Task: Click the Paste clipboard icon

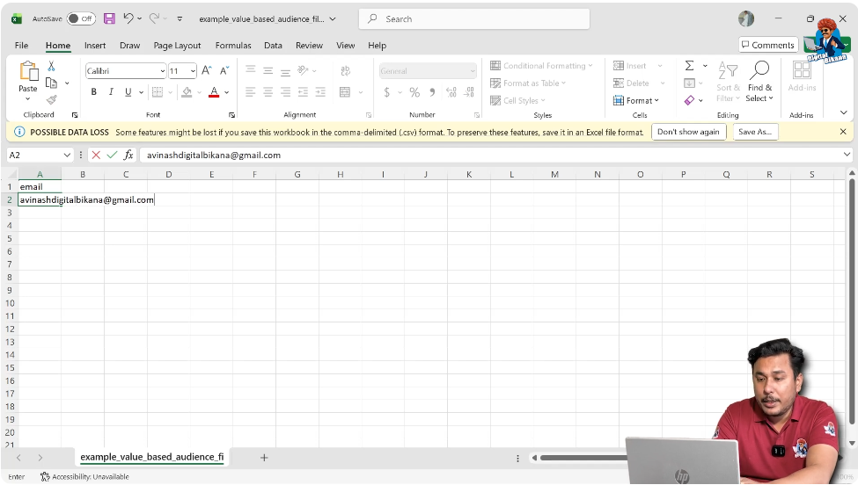Action: pos(28,71)
